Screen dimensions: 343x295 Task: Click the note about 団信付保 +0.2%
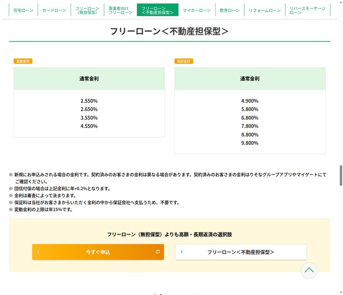click(60, 189)
